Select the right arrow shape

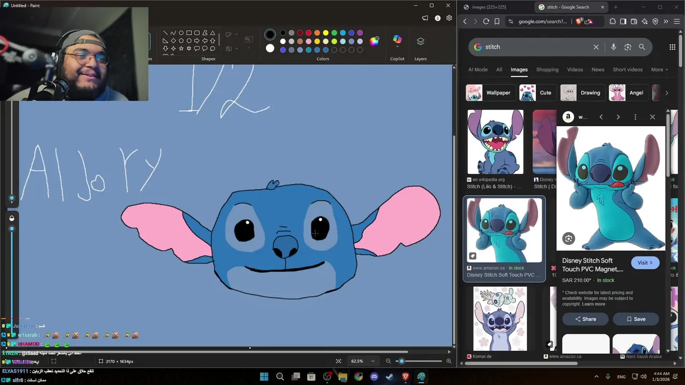coord(197,41)
